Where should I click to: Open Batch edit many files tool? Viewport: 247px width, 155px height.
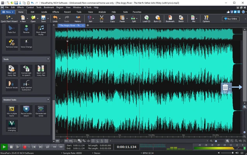click(12, 71)
